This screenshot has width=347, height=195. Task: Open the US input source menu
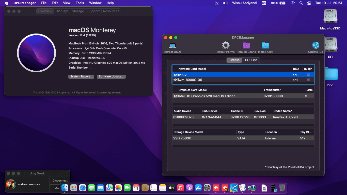[264, 3]
